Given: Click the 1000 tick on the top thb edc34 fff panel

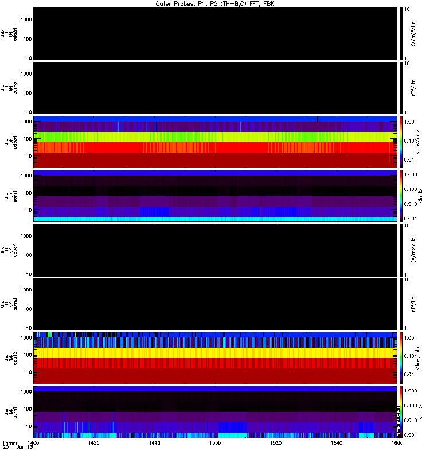Looking at the screenshot, I should pyautogui.click(x=26, y=20).
